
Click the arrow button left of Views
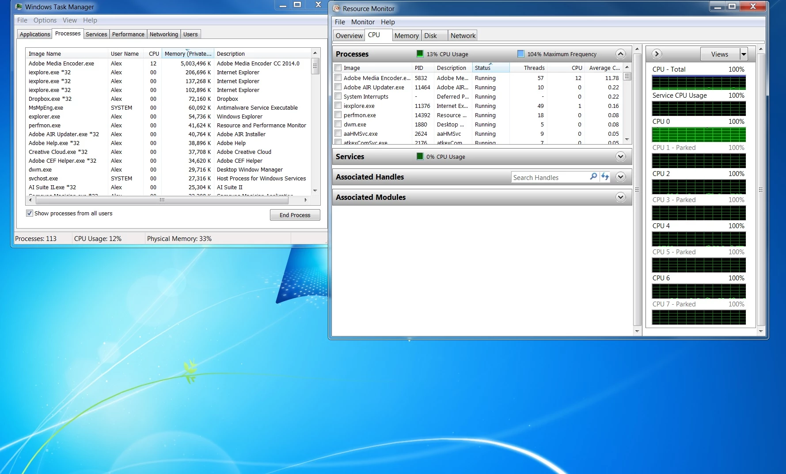[x=657, y=54]
